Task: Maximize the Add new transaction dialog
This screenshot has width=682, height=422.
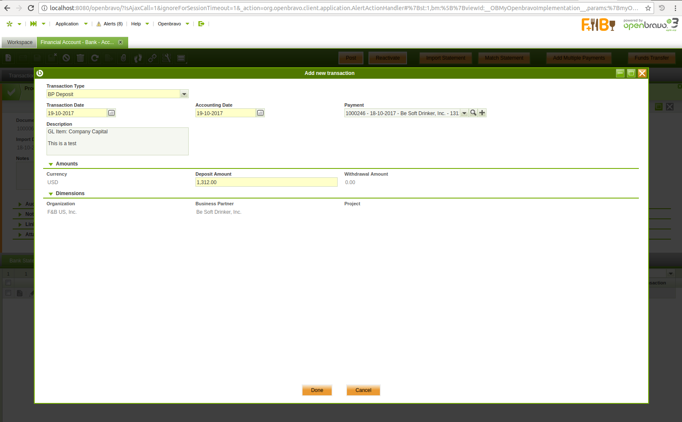Action: [x=631, y=73]
